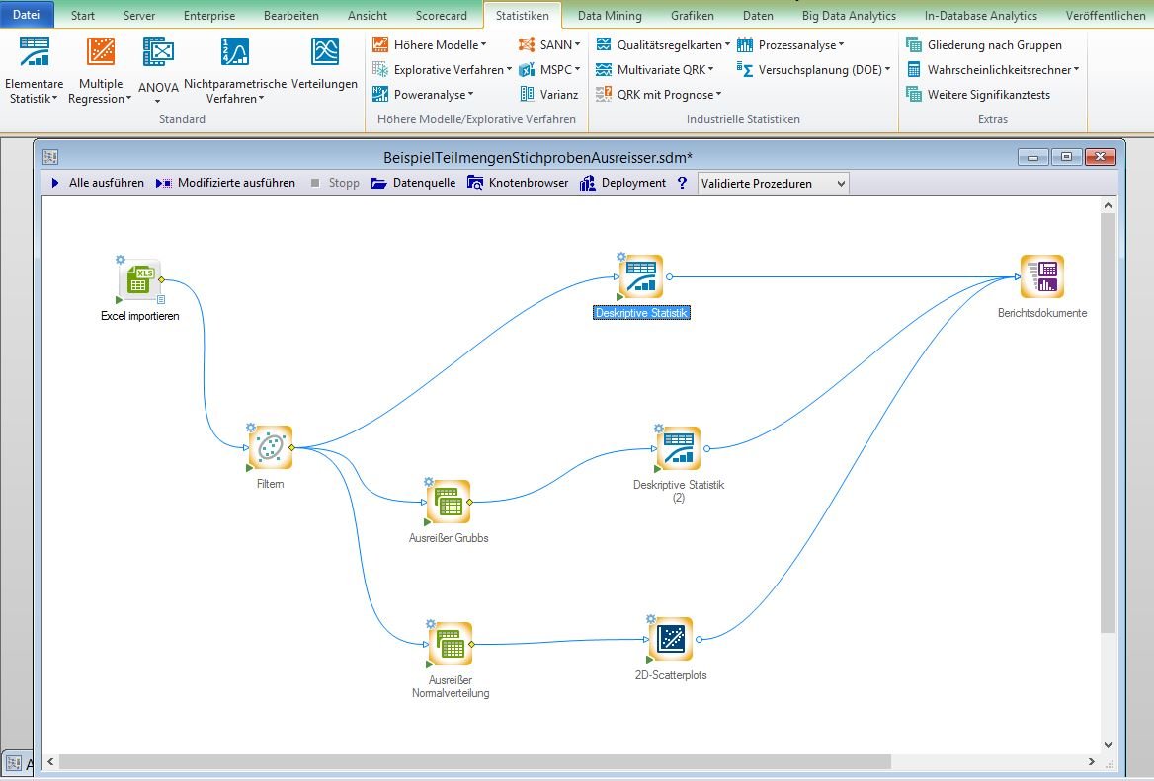This screenshot has width=1154, height=781.
Task: Expand the Höhere Modelle dropdown
Action: pyautogui.click(x=430, y=44)
